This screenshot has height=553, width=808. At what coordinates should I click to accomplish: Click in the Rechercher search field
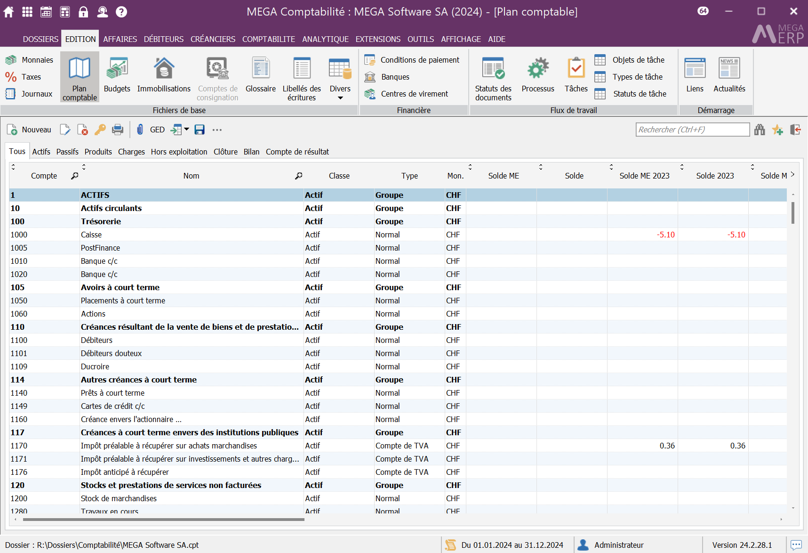pos(692,130)
